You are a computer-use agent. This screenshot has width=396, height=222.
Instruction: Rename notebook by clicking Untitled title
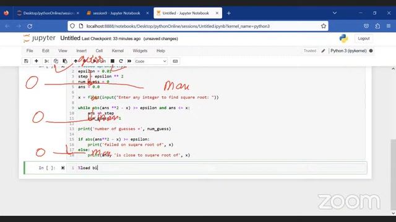pyautogui.click(x=70, y=38)
